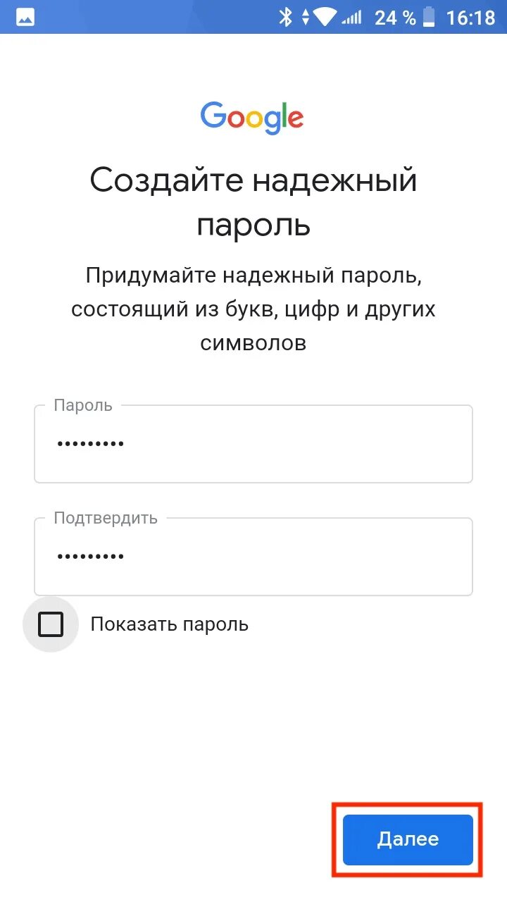Tap the Показать пароль label text
The height and width of the screenshot is (902, 507).
pos(169,624)
